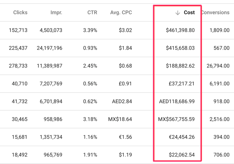Click the CTR column header

[x=92, y=13]
